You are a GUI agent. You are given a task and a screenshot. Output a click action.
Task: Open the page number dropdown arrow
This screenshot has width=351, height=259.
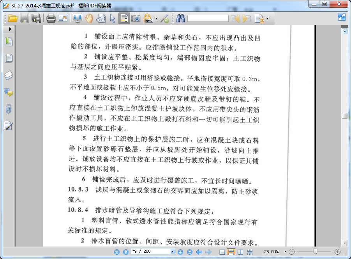[x=173, y=251]
